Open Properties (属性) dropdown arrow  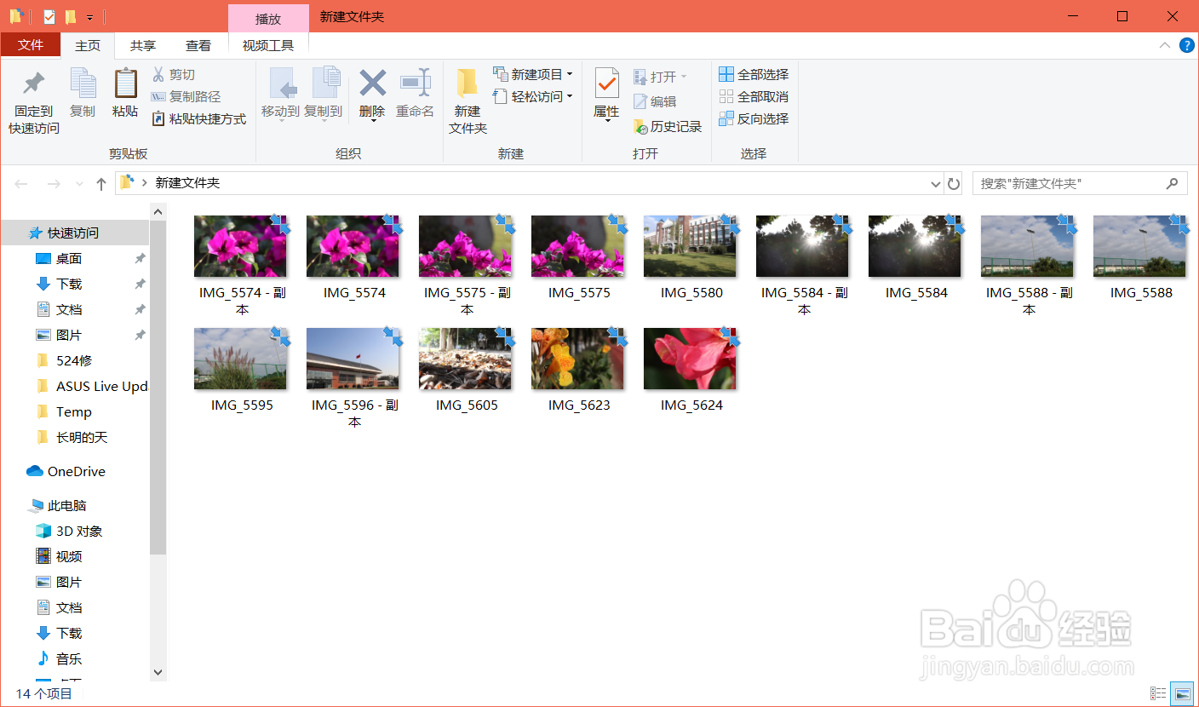pyautogui.click(x=607, y=121)
